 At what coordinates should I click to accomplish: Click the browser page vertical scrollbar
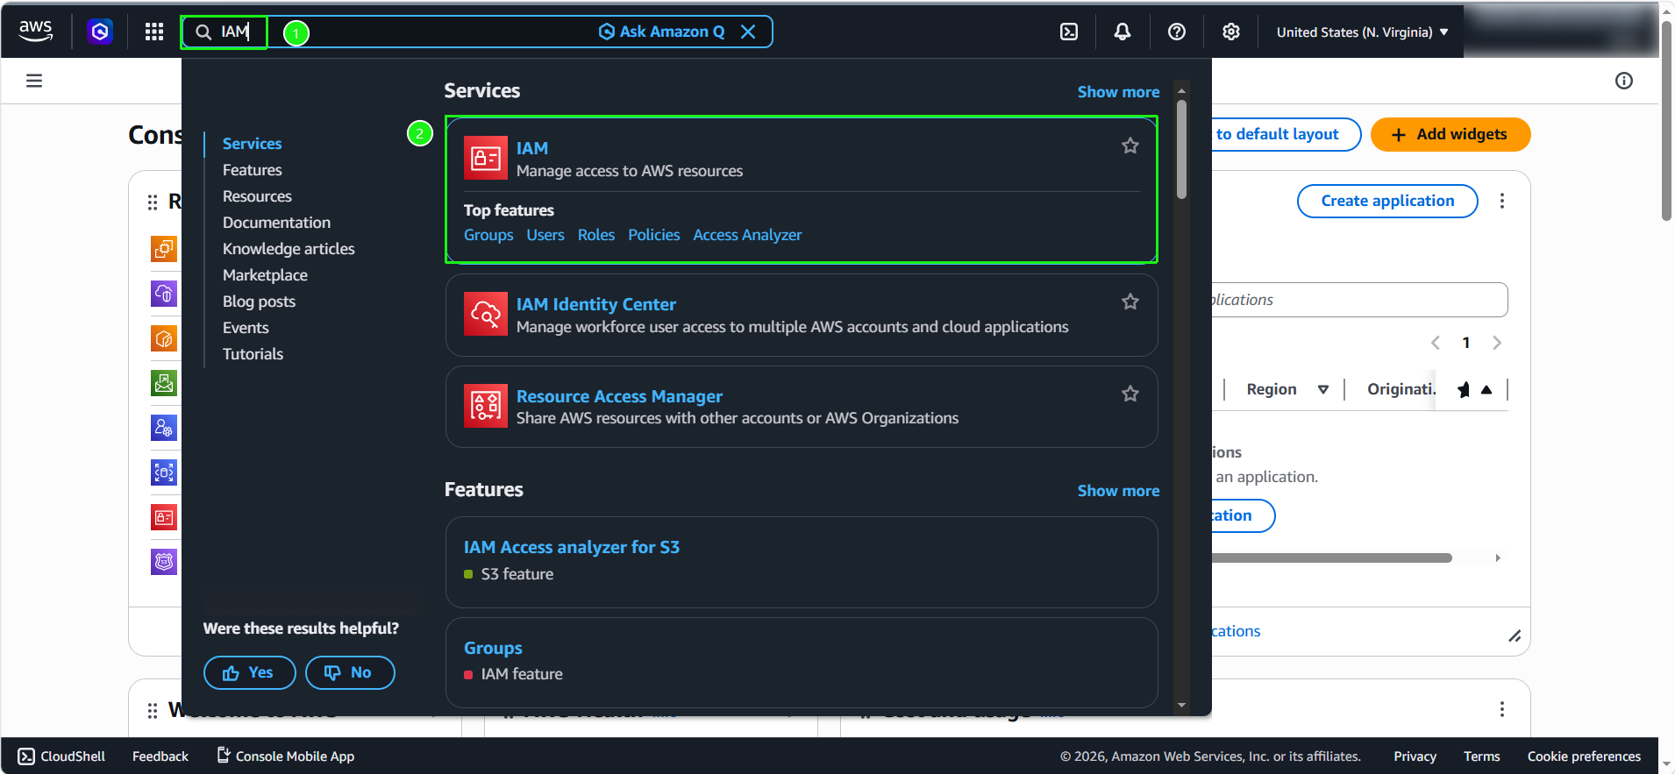click(1666, 121)
